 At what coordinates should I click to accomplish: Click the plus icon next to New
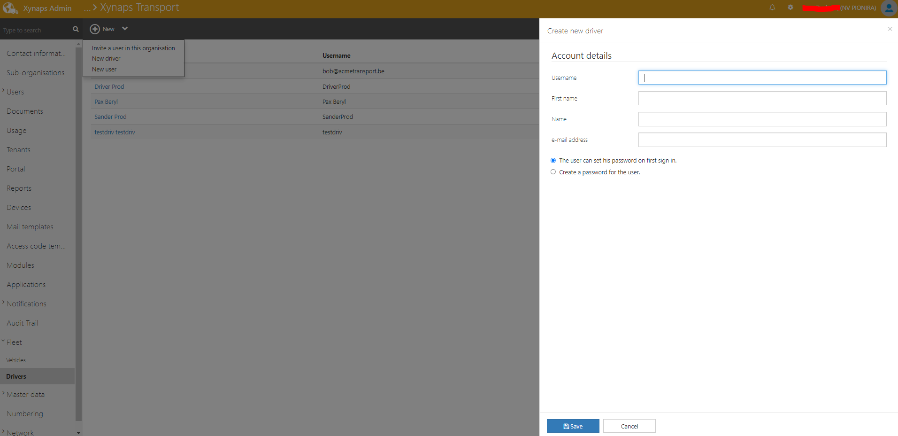(x=94, y=29)
